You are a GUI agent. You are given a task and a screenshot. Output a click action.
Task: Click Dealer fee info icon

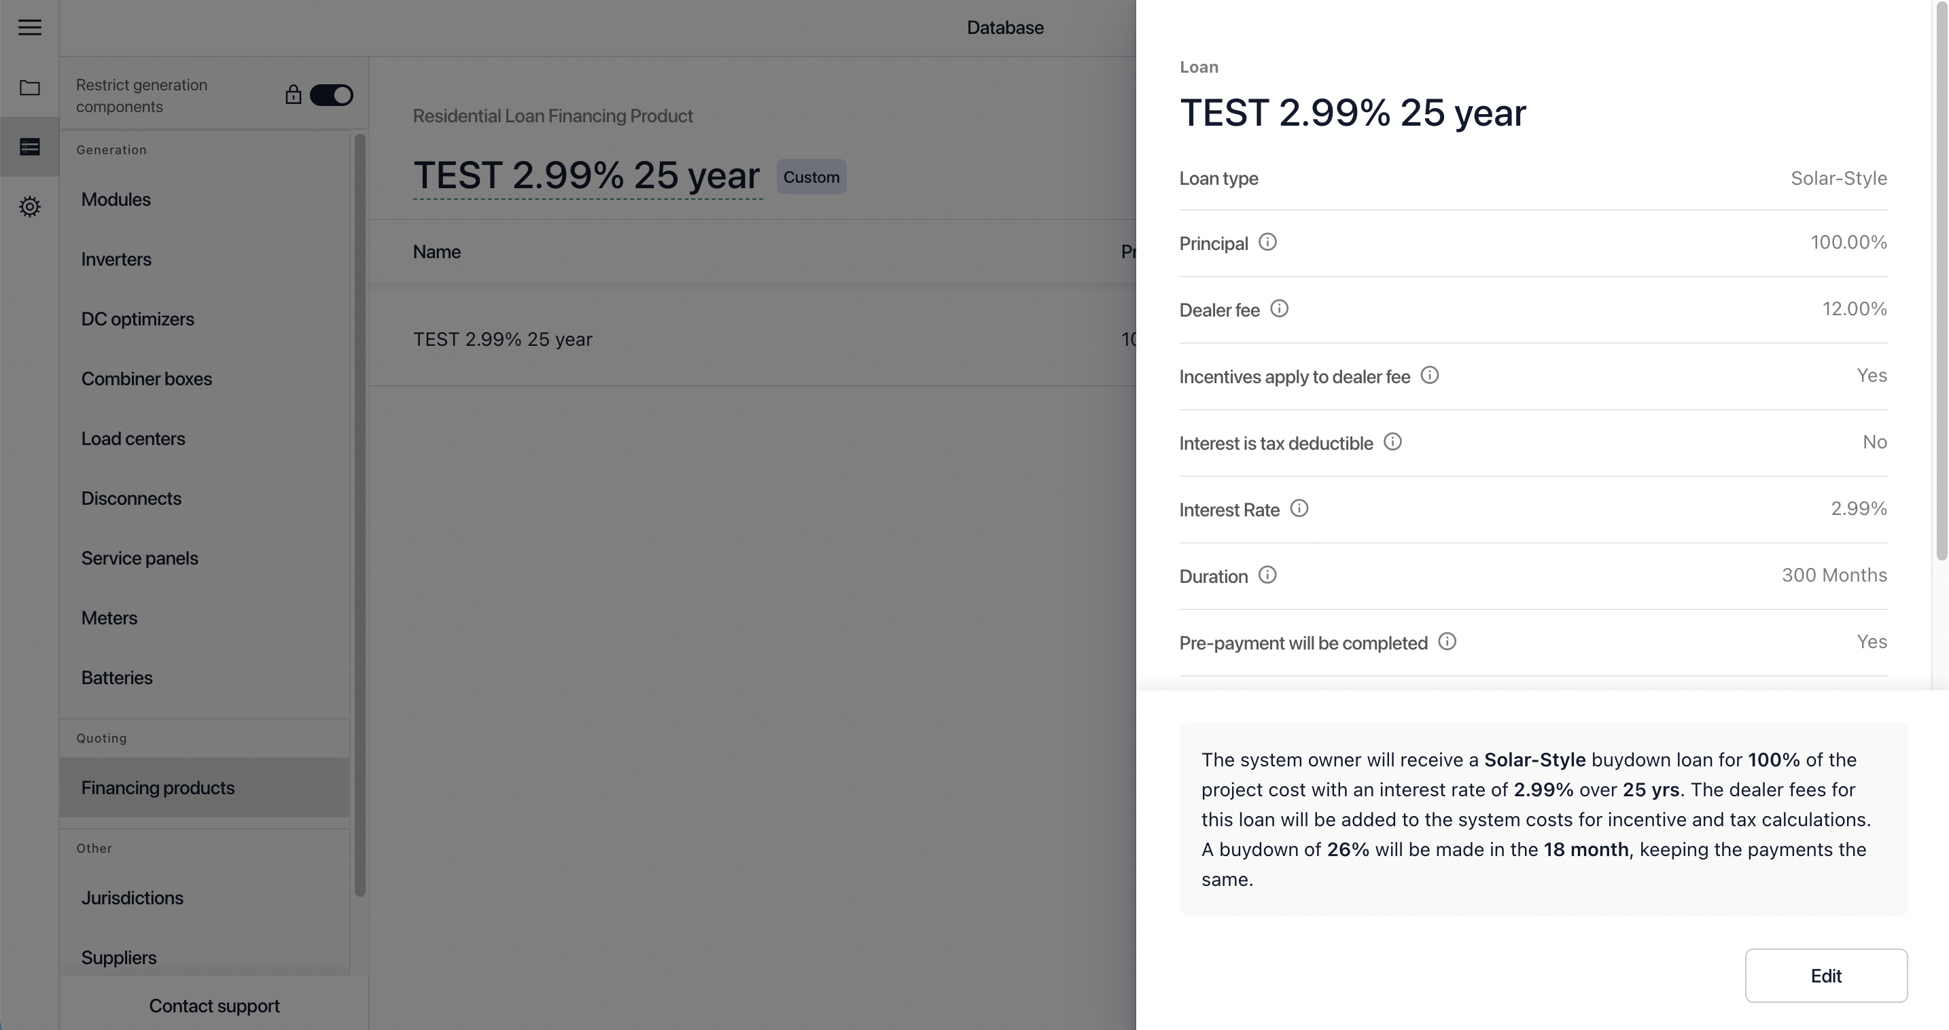[x=1279, y=308]
